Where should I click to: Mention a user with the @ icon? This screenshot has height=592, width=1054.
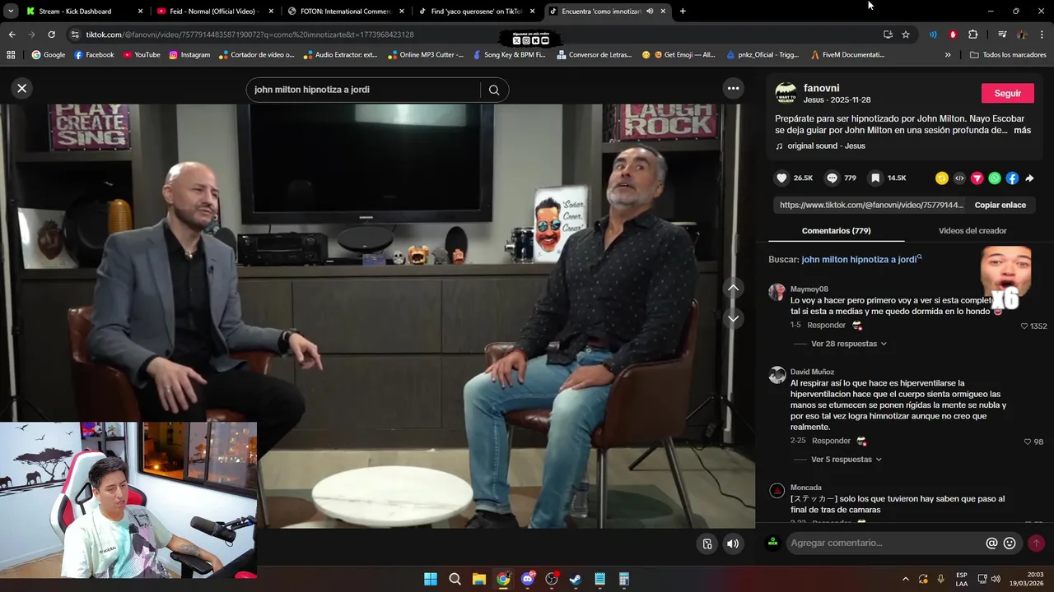(x=991, y=543)
